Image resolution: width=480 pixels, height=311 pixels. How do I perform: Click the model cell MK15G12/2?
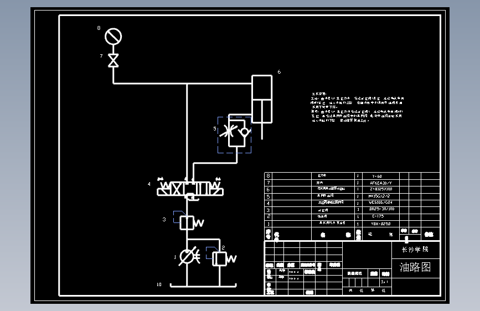point(379,196)
